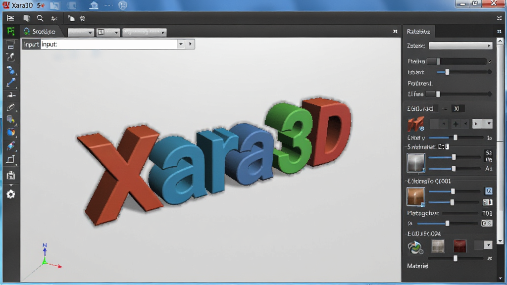507x285 pixels.
Task: Select the pencil edit tool in left sidebar
Action: click(x=11, y=107)
